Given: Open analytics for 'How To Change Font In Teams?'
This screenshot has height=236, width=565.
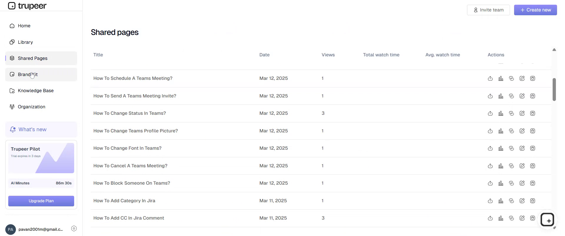Looking at the screenshot, I should click(x=501, y=148).
